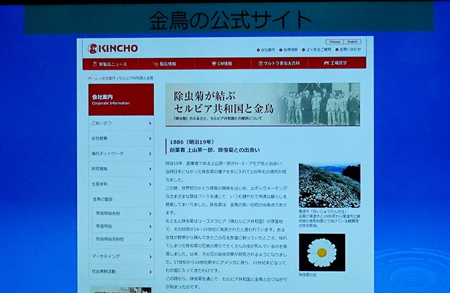Viewport: 450px width, 293px height.
Task: Expand the 海外ネットワーク sidebar arrow
Action: coord(150,154)
